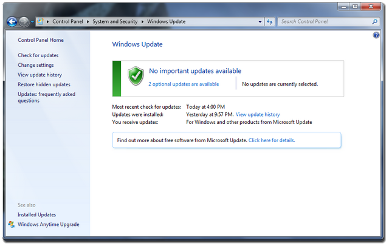Select Windows Update breadcrumb
This screenshot has width=389, height=246.
pyautogui.click(x=166, y=22)
